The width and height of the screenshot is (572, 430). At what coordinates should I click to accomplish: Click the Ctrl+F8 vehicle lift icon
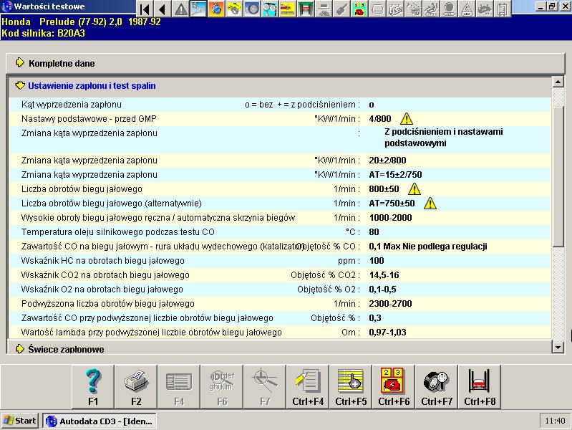(480, 386)
